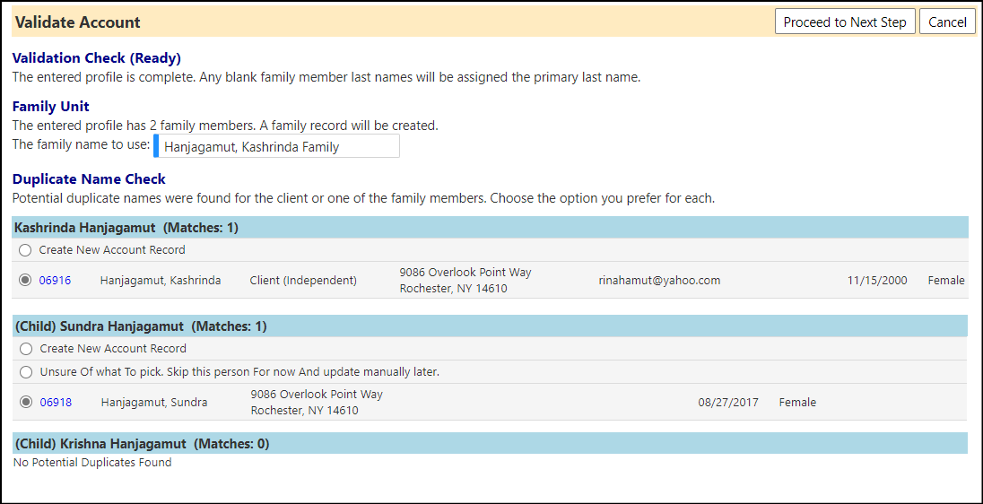Cancel the account validation

coord(947,22)
